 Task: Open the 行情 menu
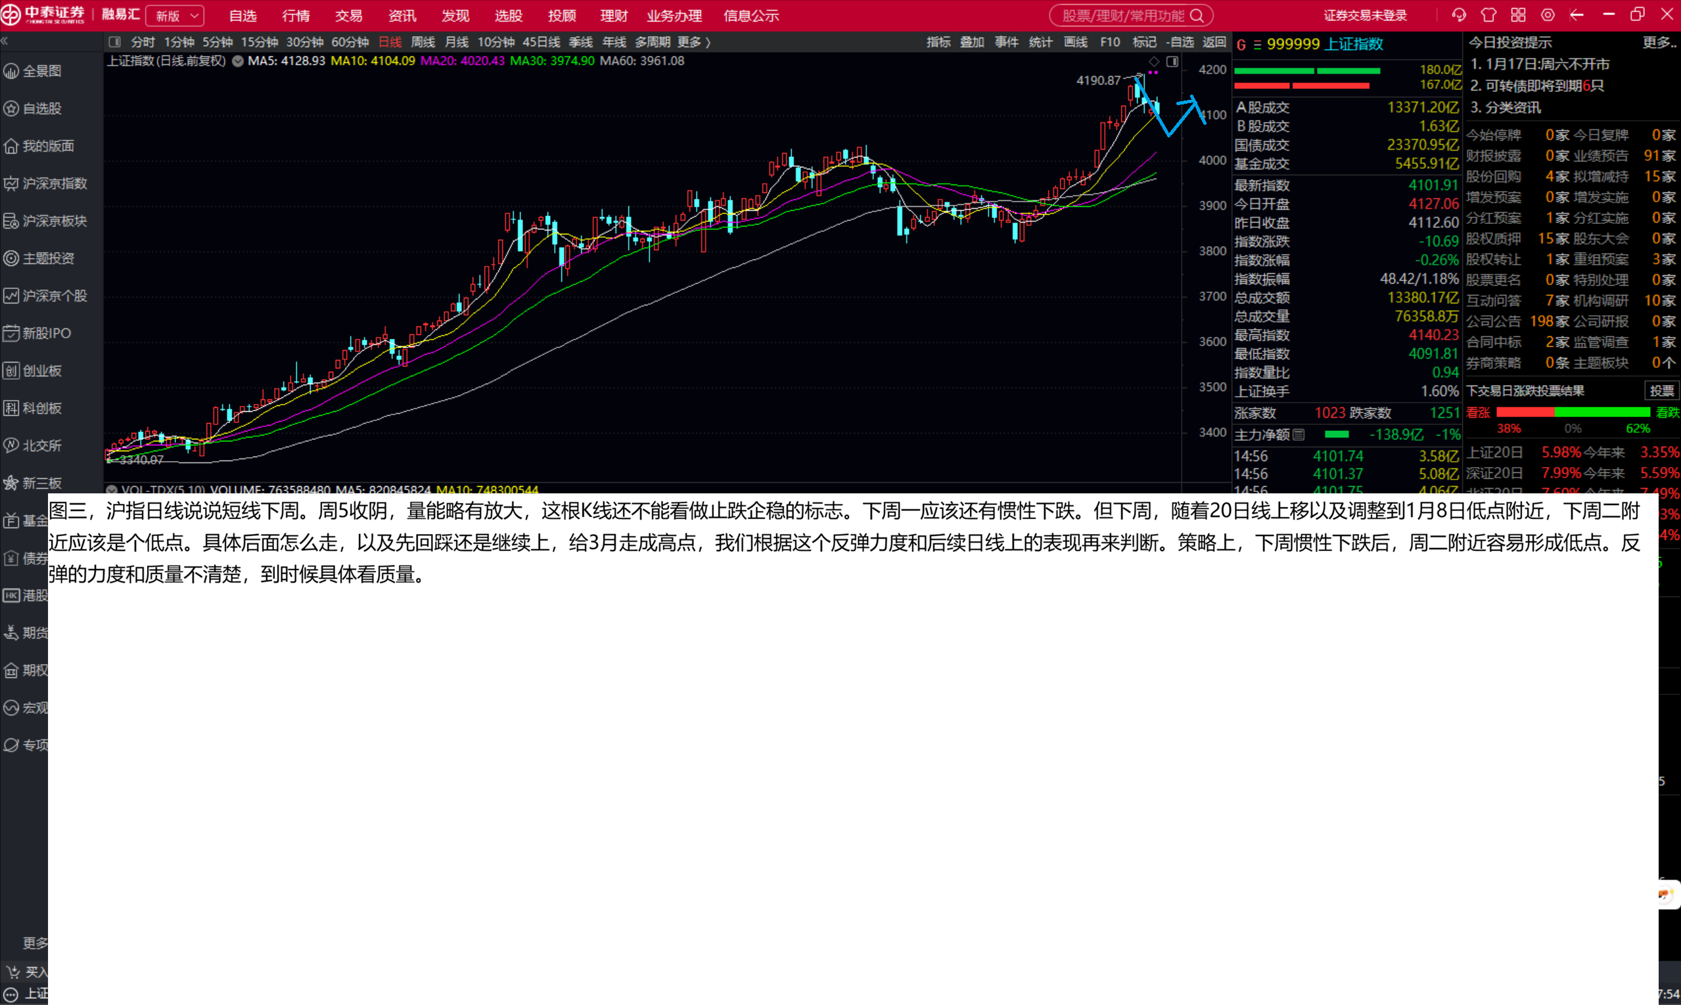(296, 16)
